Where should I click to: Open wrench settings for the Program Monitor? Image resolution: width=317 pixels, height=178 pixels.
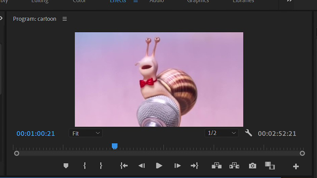pyautogui.click(x=248, y=133)
